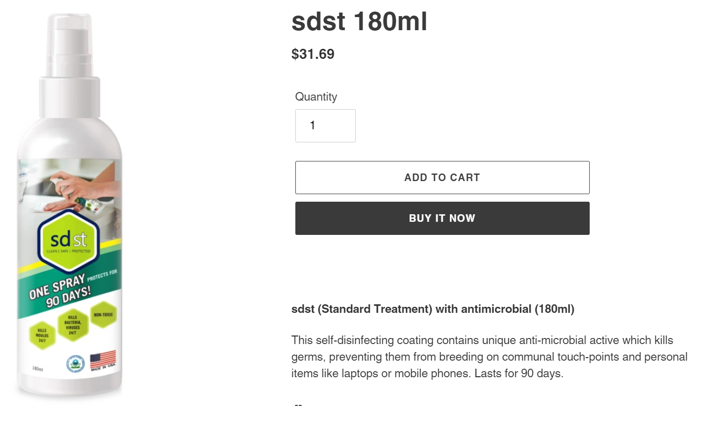This screenshot has width=720, height=422.
Task: Focus the Quantity input field
Action: (x=325, y=126)
